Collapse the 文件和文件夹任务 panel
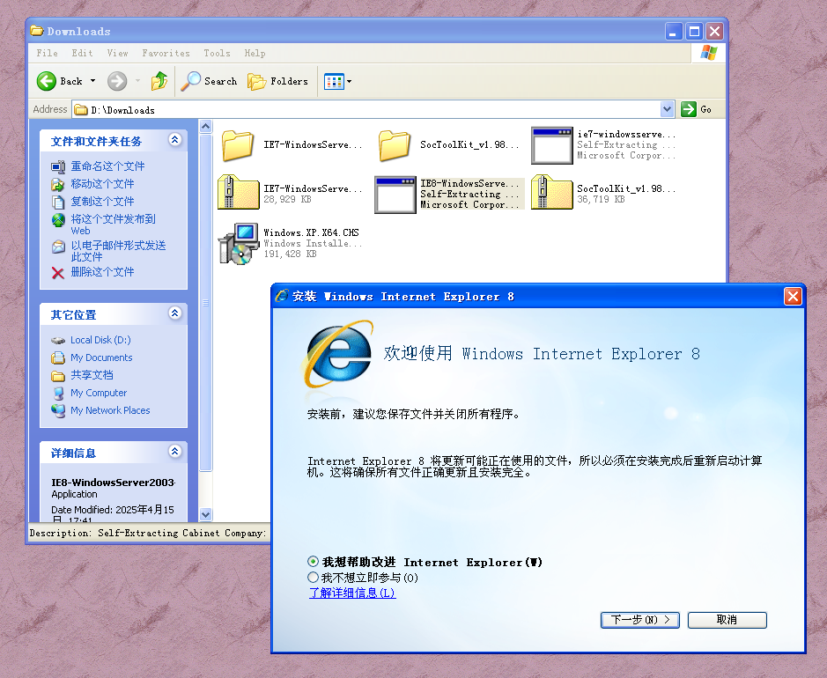The image size is (827, 678). click(175, 139)
